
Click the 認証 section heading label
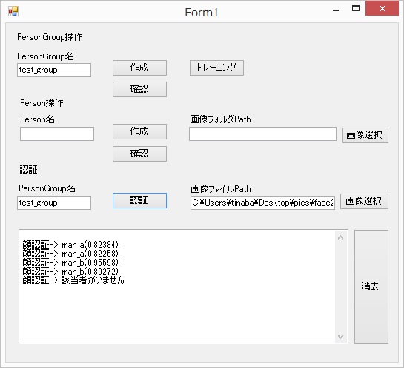point(29,170)
